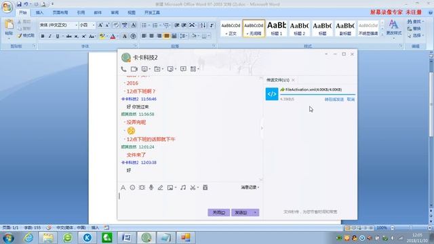
Task: Click Format Painter in the Word ribbon
Action: pos(26,36)
